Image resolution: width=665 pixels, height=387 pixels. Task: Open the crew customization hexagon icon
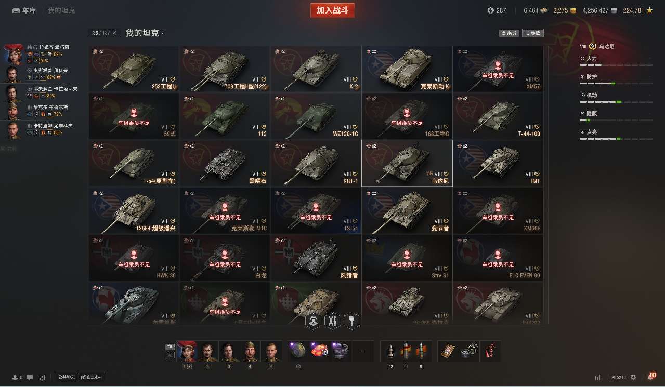313,321
